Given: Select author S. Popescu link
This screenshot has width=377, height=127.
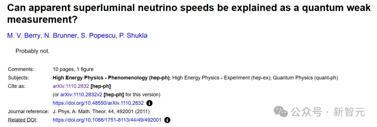Looking at the screenshot, I should 98,36.
